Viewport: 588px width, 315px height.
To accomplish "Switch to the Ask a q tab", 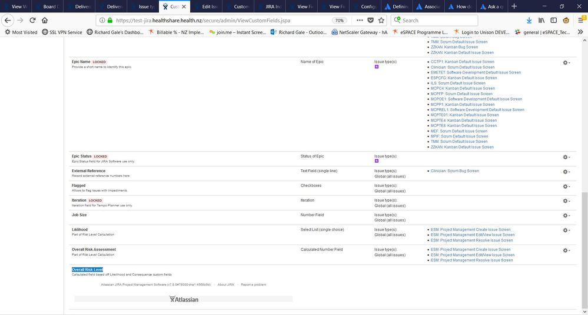I will point(492,6).
